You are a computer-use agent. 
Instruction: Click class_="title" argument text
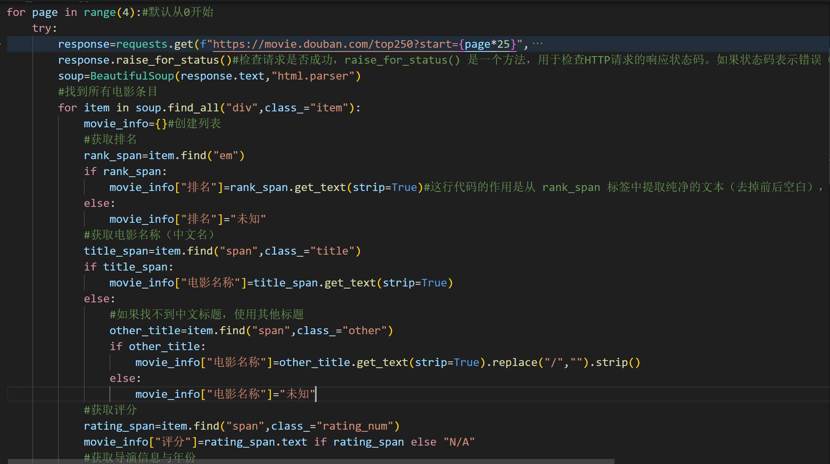tap(310, 251)
